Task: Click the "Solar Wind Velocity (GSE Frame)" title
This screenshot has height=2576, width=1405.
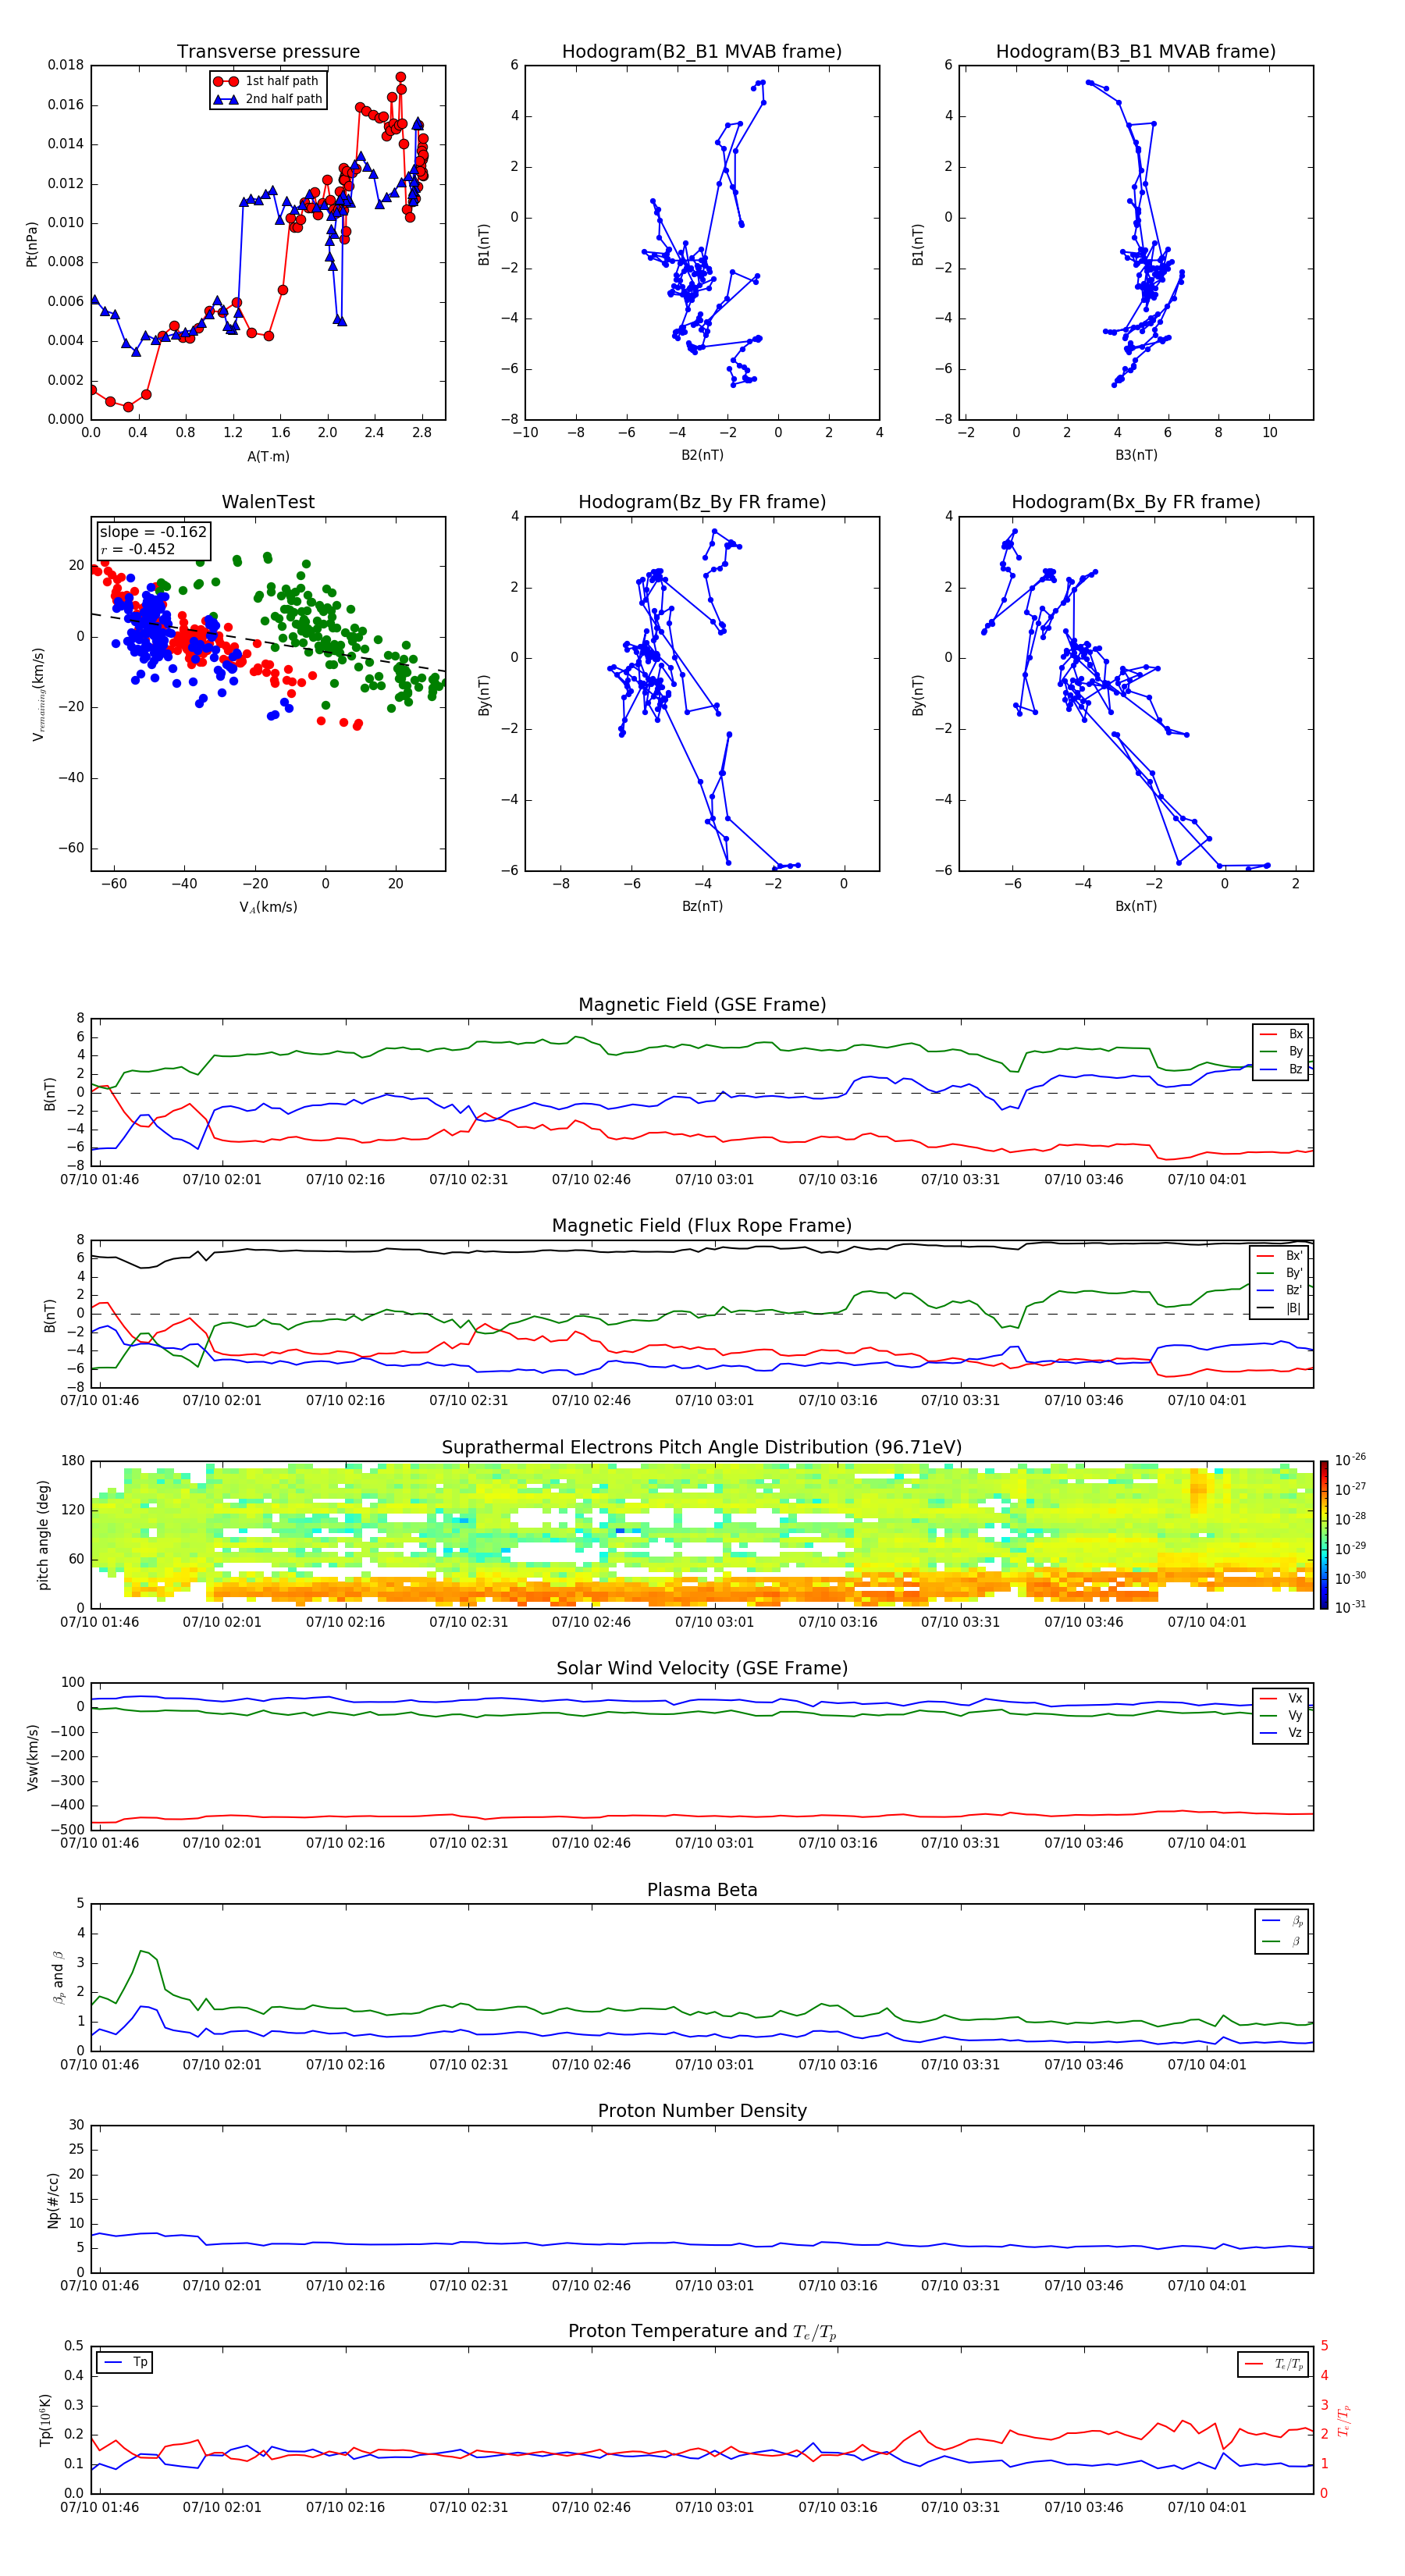Action: [702, 1668]
